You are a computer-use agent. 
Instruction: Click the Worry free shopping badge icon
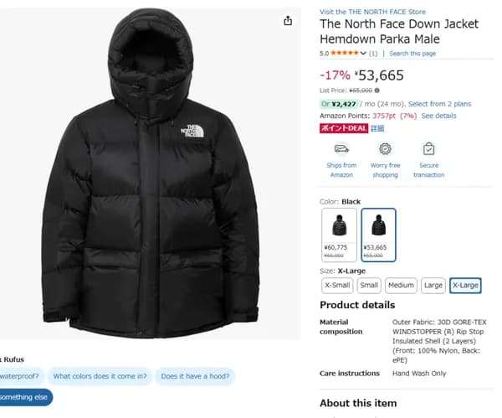tap(385, 149)
